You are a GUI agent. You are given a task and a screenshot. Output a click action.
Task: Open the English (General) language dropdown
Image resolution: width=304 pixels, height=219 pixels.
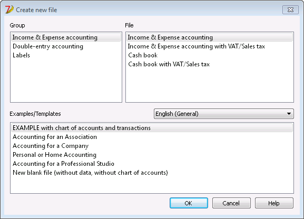point(224,114)
